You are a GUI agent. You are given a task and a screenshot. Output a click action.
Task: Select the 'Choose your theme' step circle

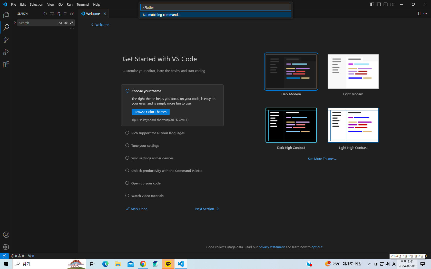coord(128,91)
